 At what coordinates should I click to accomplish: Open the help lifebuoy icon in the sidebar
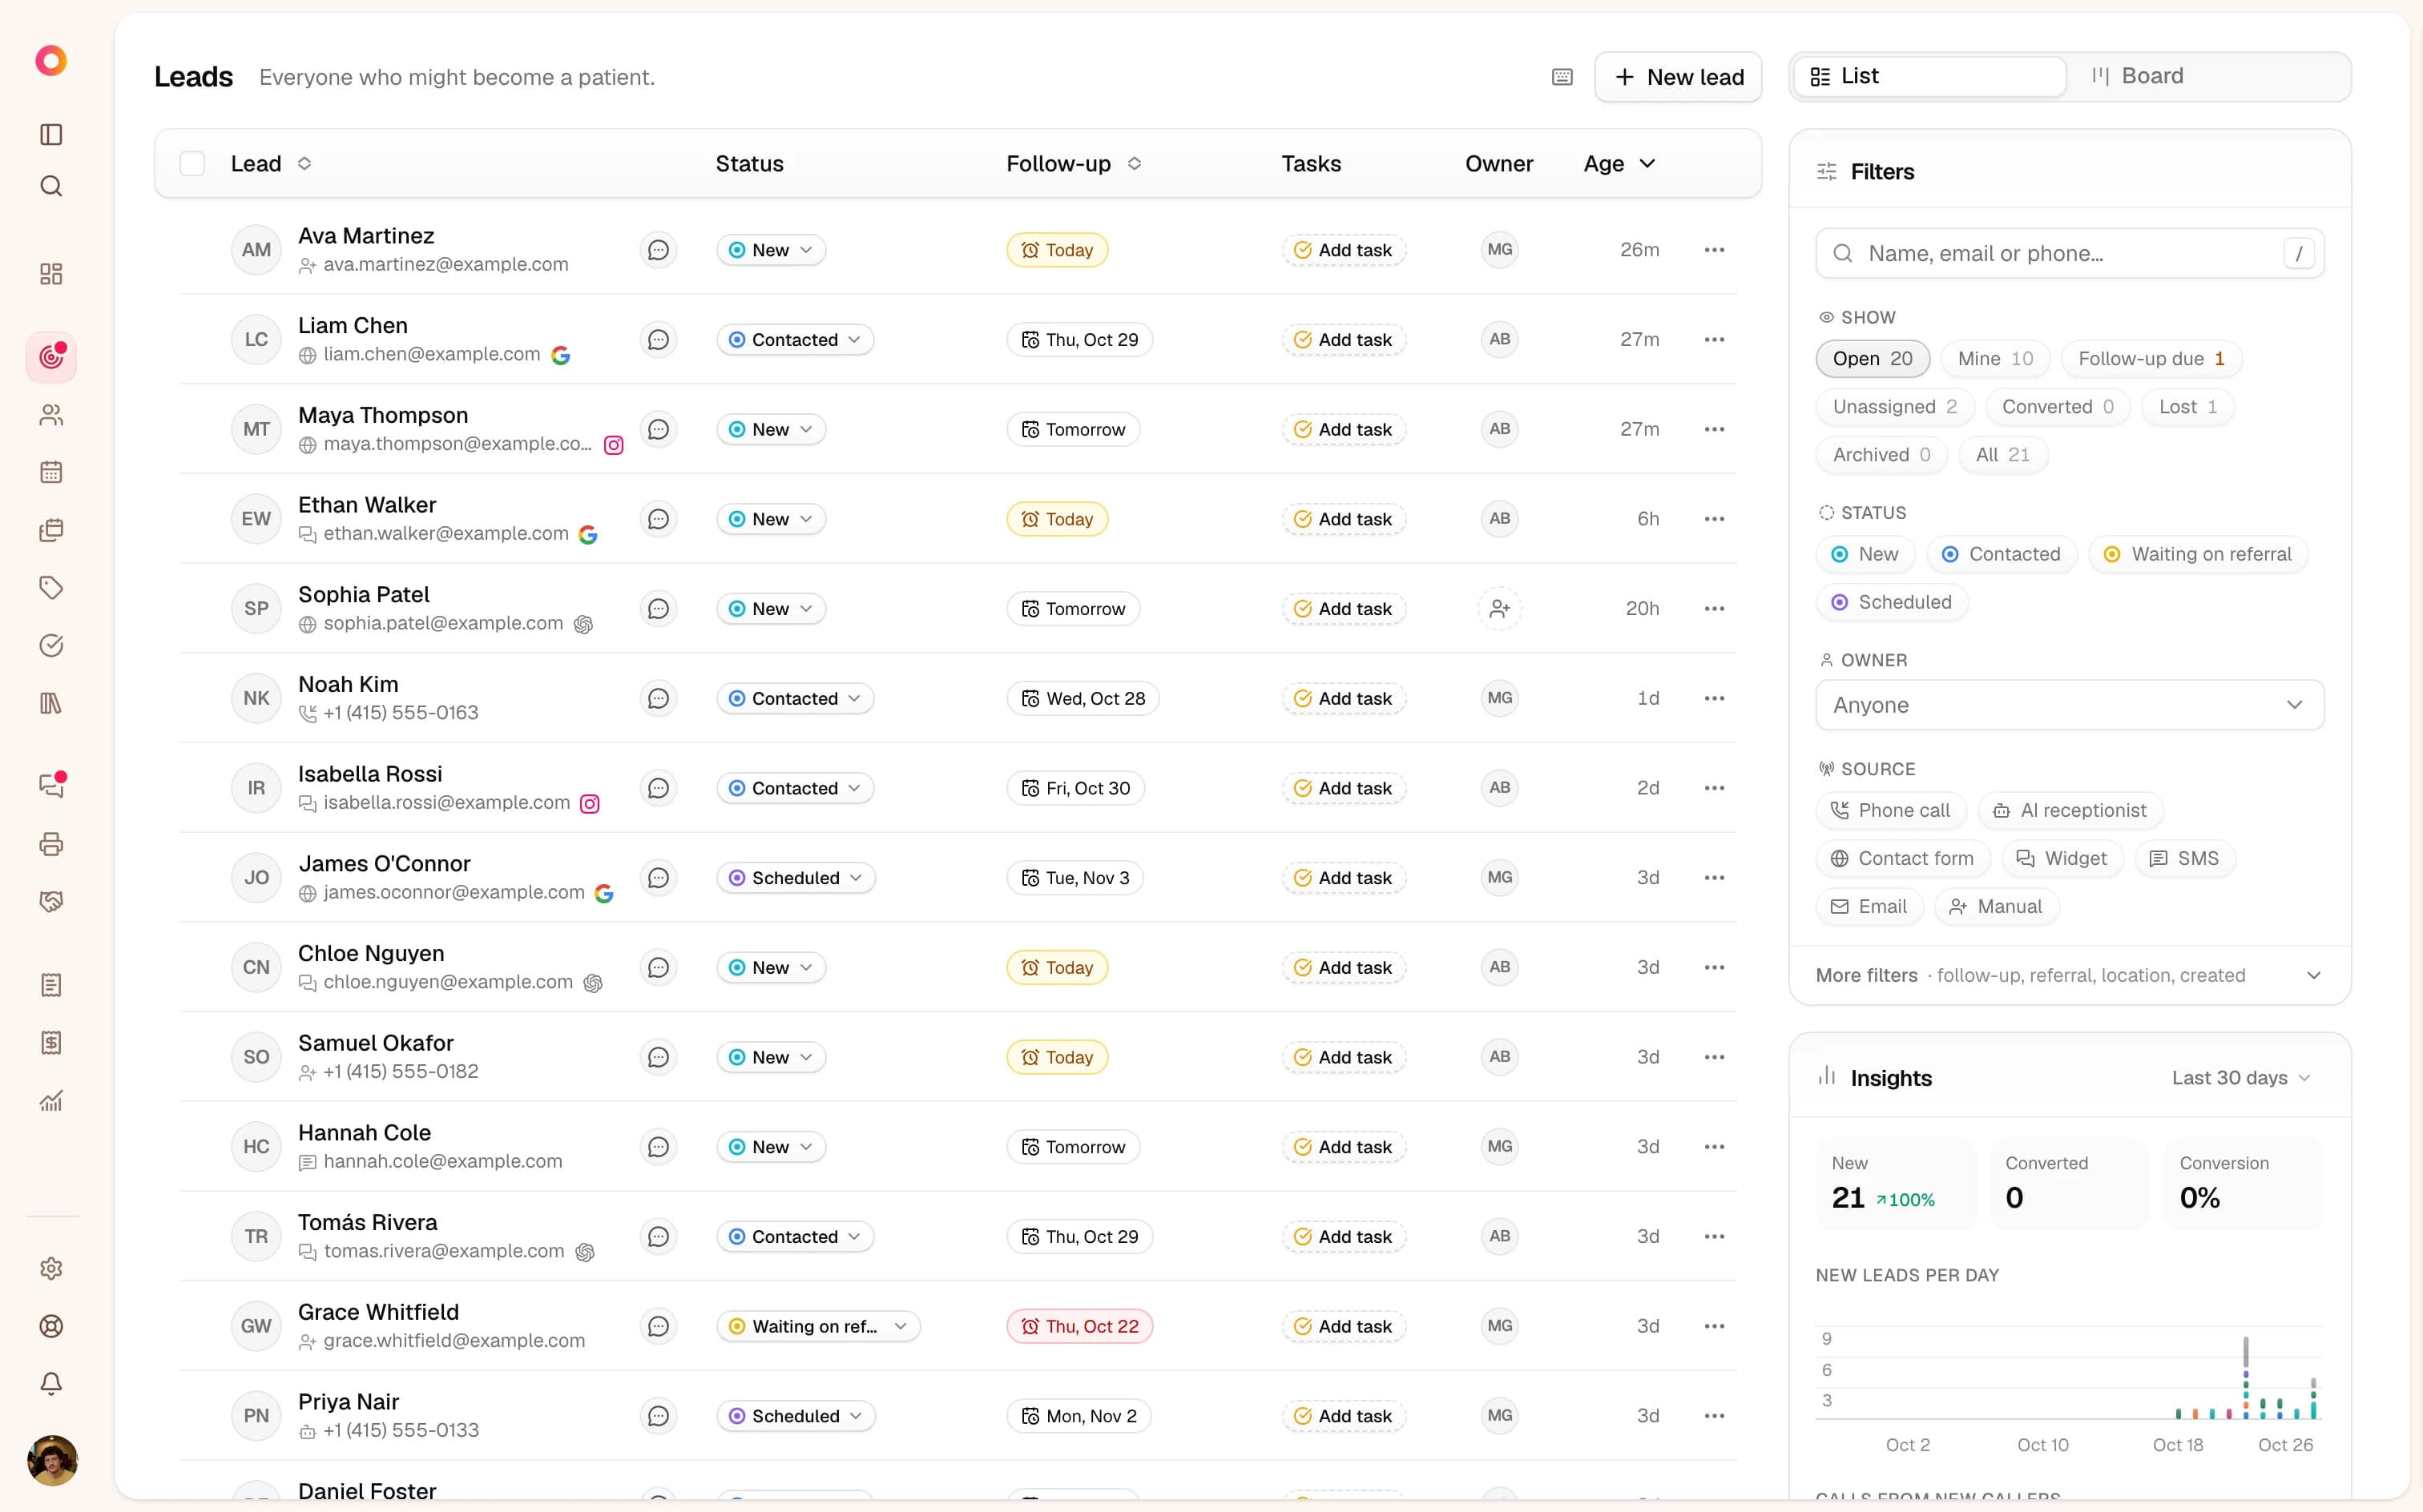coord(51,1326)
